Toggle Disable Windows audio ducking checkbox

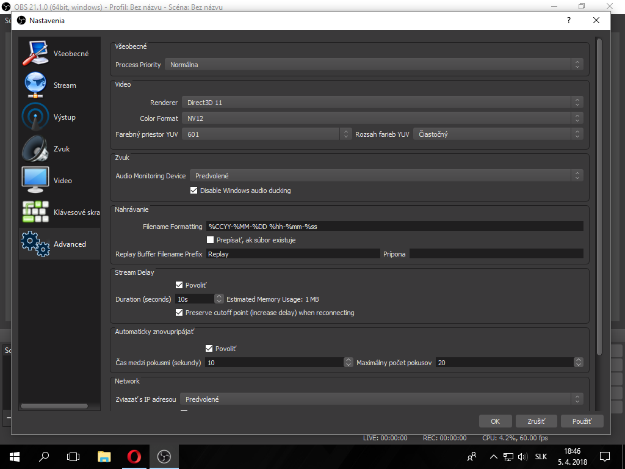(193, 191)
